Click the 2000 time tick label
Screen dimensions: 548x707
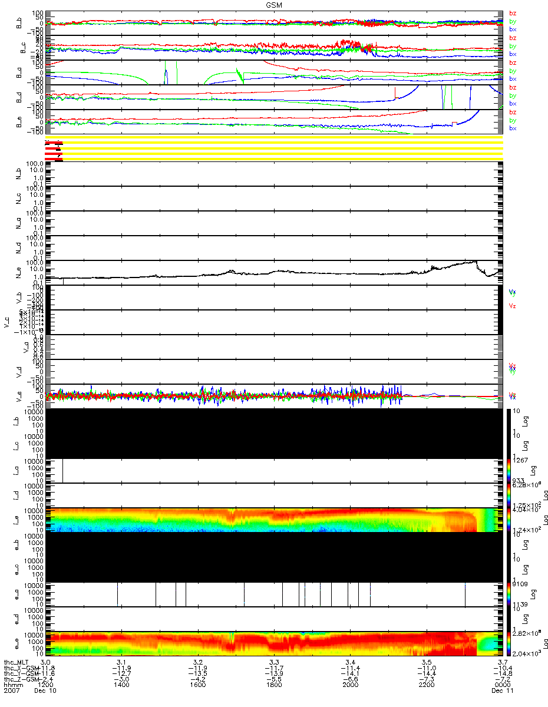(350, 685)
